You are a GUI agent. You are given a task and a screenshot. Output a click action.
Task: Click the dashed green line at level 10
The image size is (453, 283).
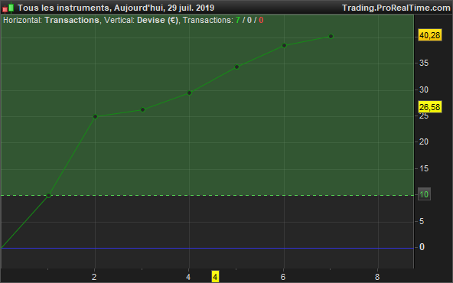click(x=207, y=196)
